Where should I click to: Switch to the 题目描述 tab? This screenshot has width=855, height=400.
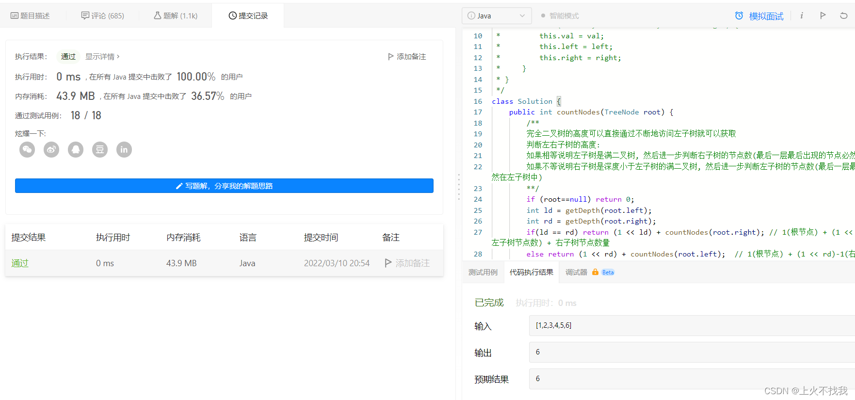click(x=30, y=16)
